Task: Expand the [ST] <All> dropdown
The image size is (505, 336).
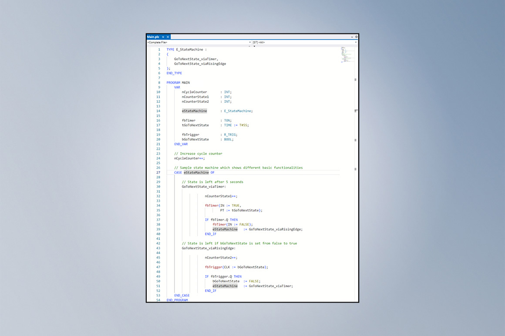Action: [x=304, y=42]
